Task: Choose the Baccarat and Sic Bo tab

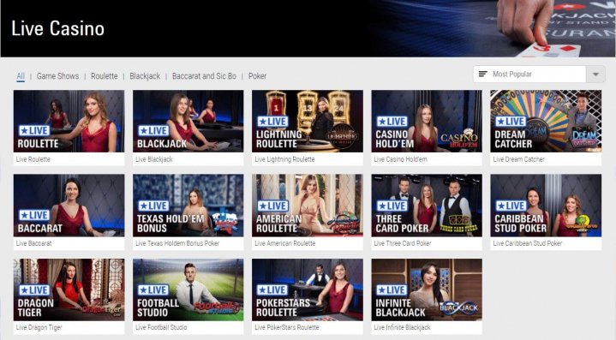Action: 204,76
